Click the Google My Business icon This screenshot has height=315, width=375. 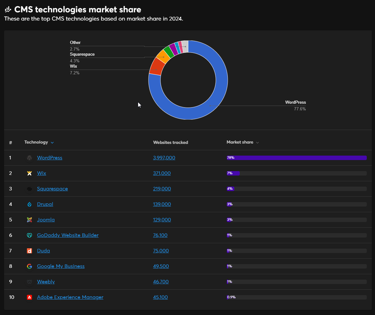[29, 266]
